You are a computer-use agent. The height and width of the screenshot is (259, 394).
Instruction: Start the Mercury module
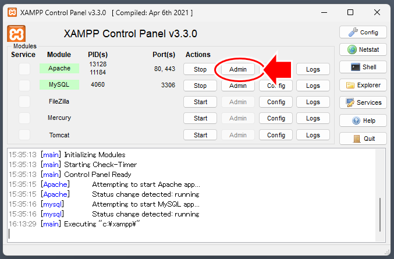coord(200,118)
